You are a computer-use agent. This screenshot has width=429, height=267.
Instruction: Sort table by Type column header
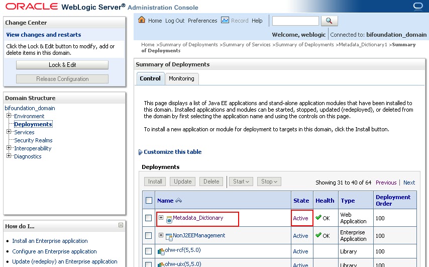(x=348, y=201)
